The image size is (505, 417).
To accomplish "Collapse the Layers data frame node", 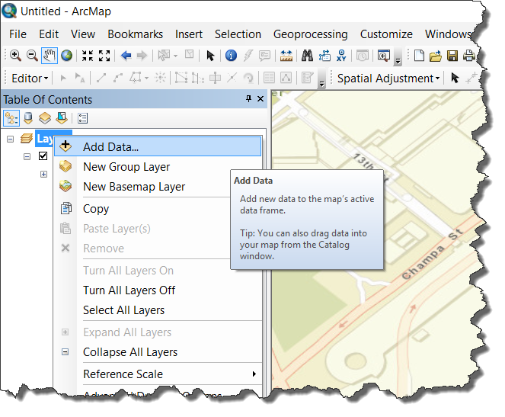I will tap(11, 140).
